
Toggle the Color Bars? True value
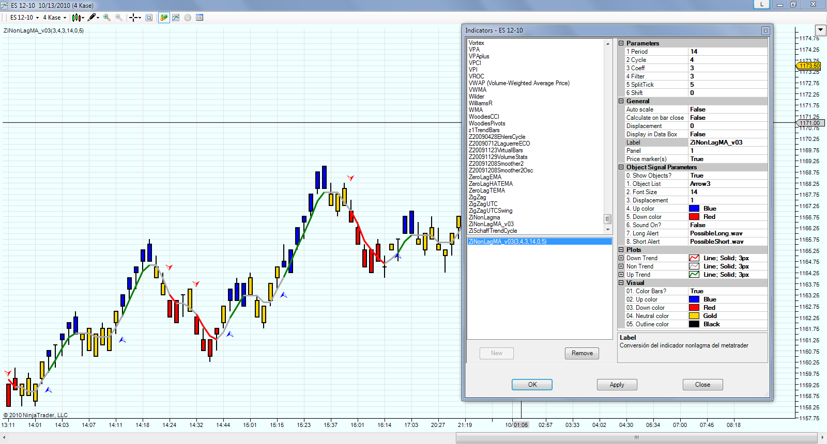tap(728, 291)
